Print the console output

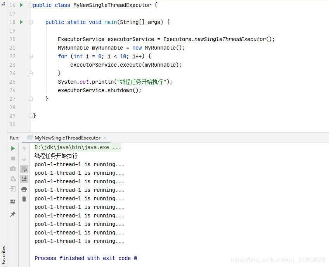24,189
